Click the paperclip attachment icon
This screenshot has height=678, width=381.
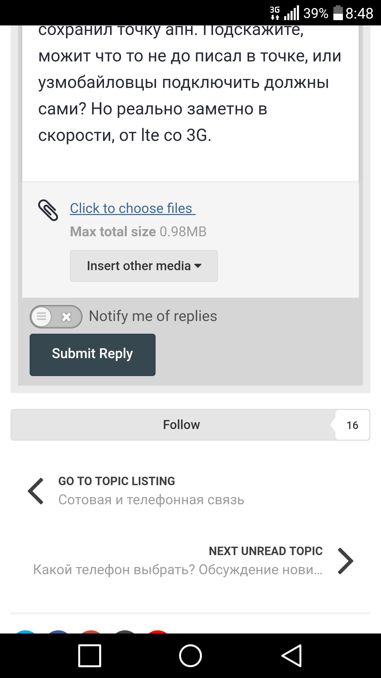point(48,210)
